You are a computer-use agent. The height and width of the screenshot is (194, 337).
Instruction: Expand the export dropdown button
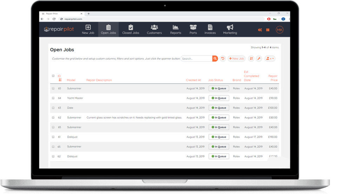270,59
